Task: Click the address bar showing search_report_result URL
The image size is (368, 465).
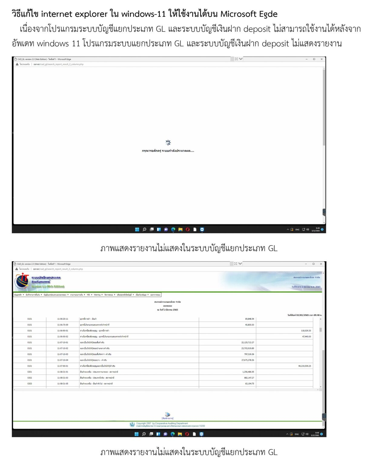Action: click(x=58, y=268)
